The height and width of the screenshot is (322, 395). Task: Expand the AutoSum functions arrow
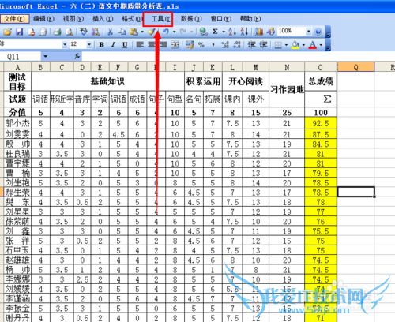pyautogui.click(x=224, y=32)
